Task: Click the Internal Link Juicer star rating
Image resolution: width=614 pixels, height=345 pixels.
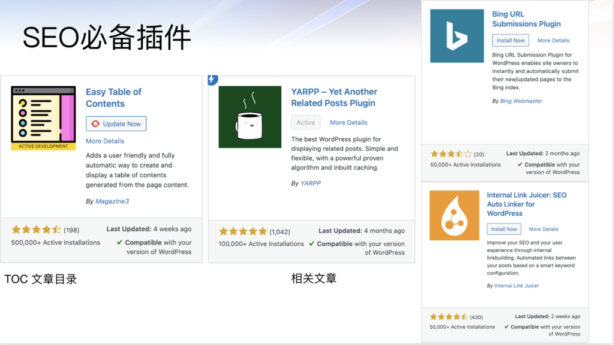Action: tap(449, 316)
